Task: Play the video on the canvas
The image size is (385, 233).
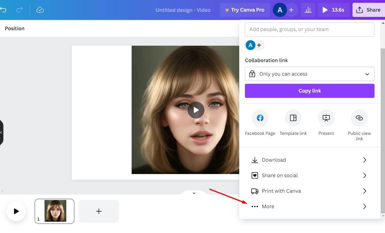Action: tap(196, 110)
